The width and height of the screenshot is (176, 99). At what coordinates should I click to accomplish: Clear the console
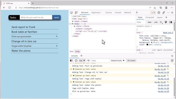pyautogui.click(x=76, y=61)
